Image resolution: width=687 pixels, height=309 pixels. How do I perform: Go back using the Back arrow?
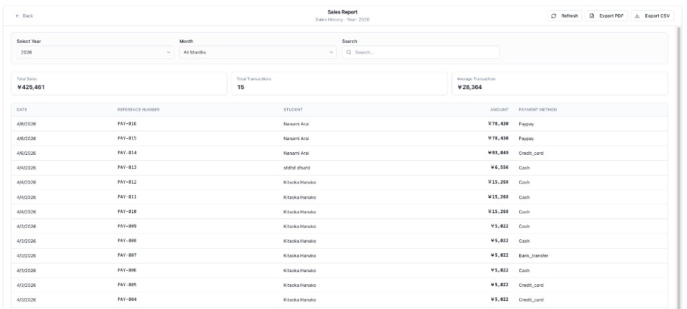point(24,16)
